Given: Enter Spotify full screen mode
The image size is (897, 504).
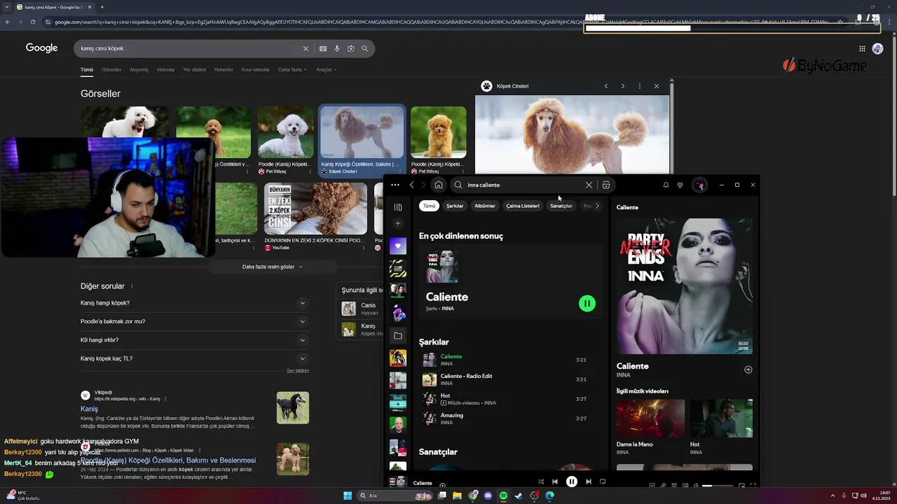Looking at the screenshot, I should (x=753, y=485).
